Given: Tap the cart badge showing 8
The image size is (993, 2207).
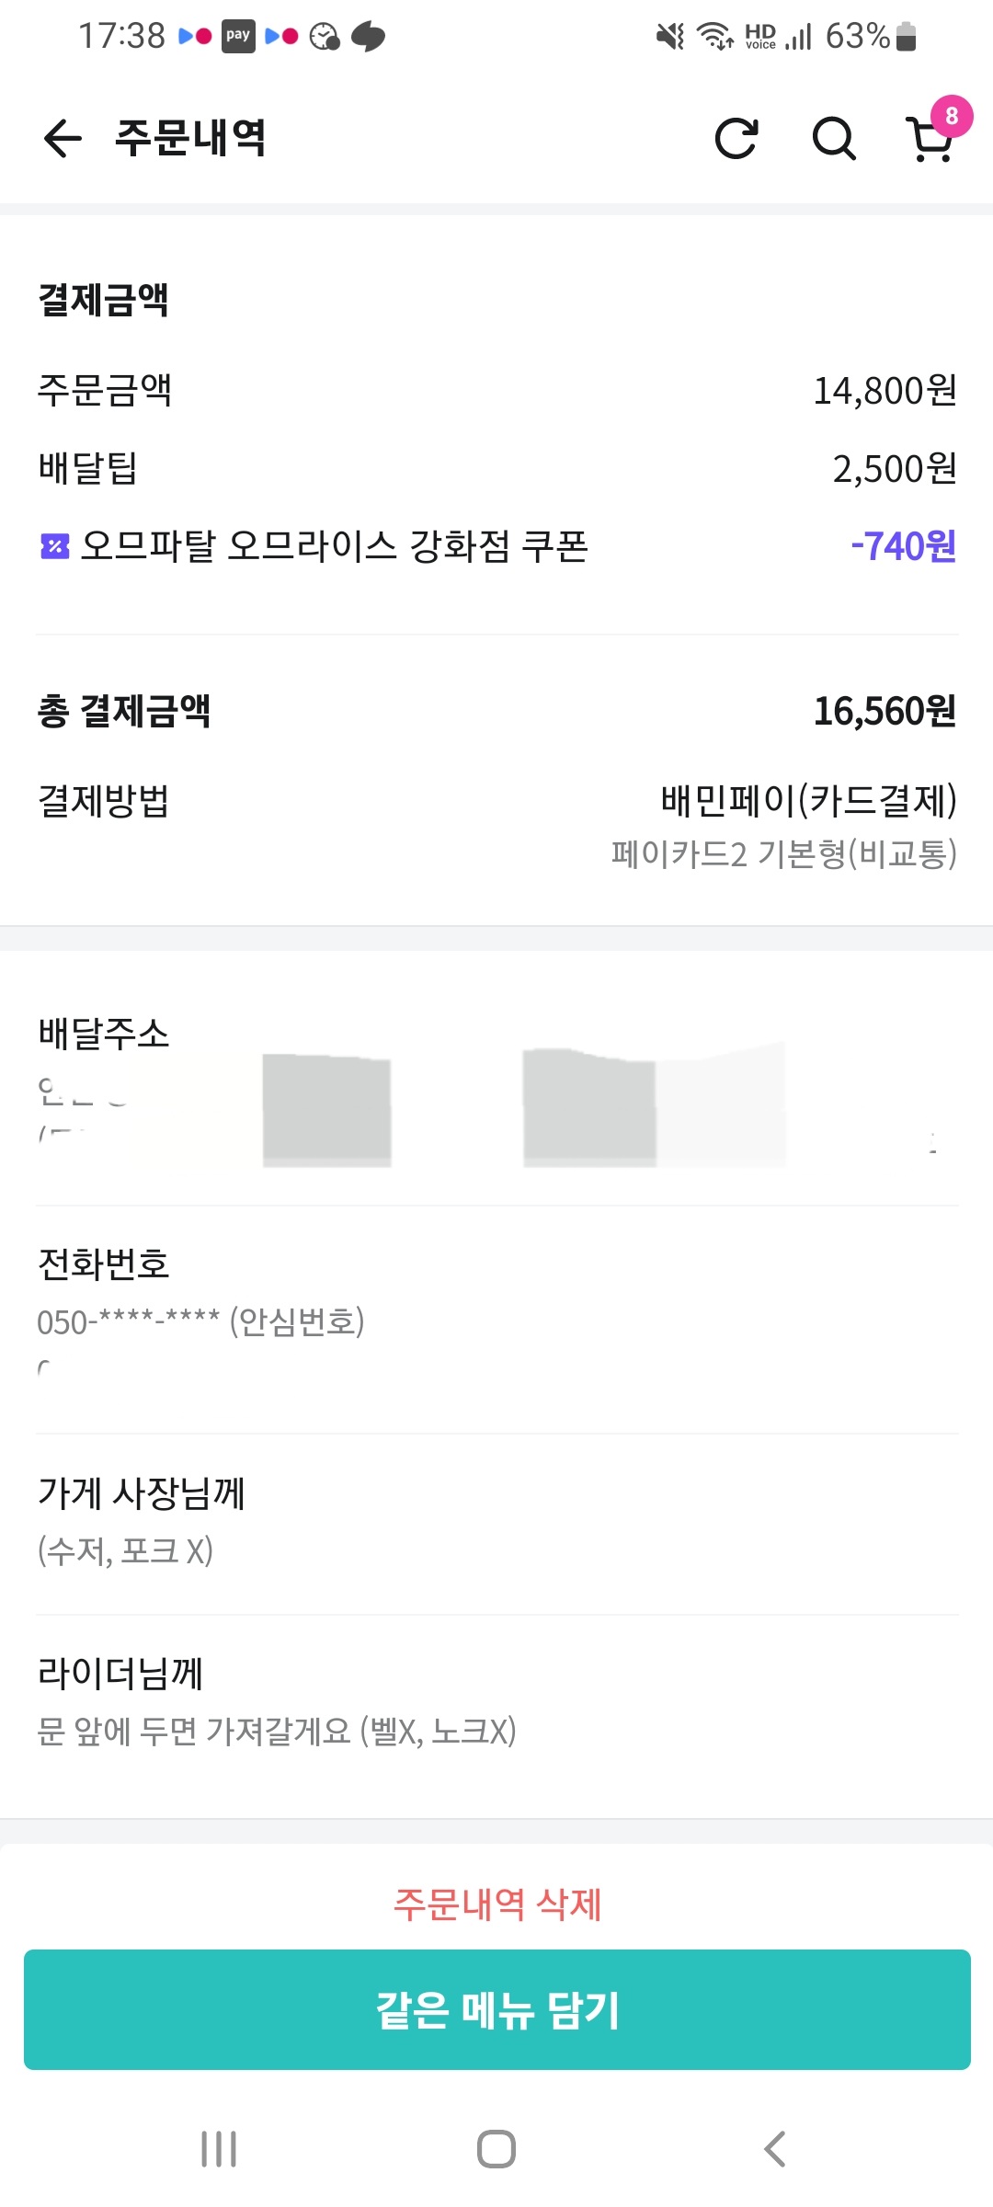Looking at the screenshot, I should 952,116.
